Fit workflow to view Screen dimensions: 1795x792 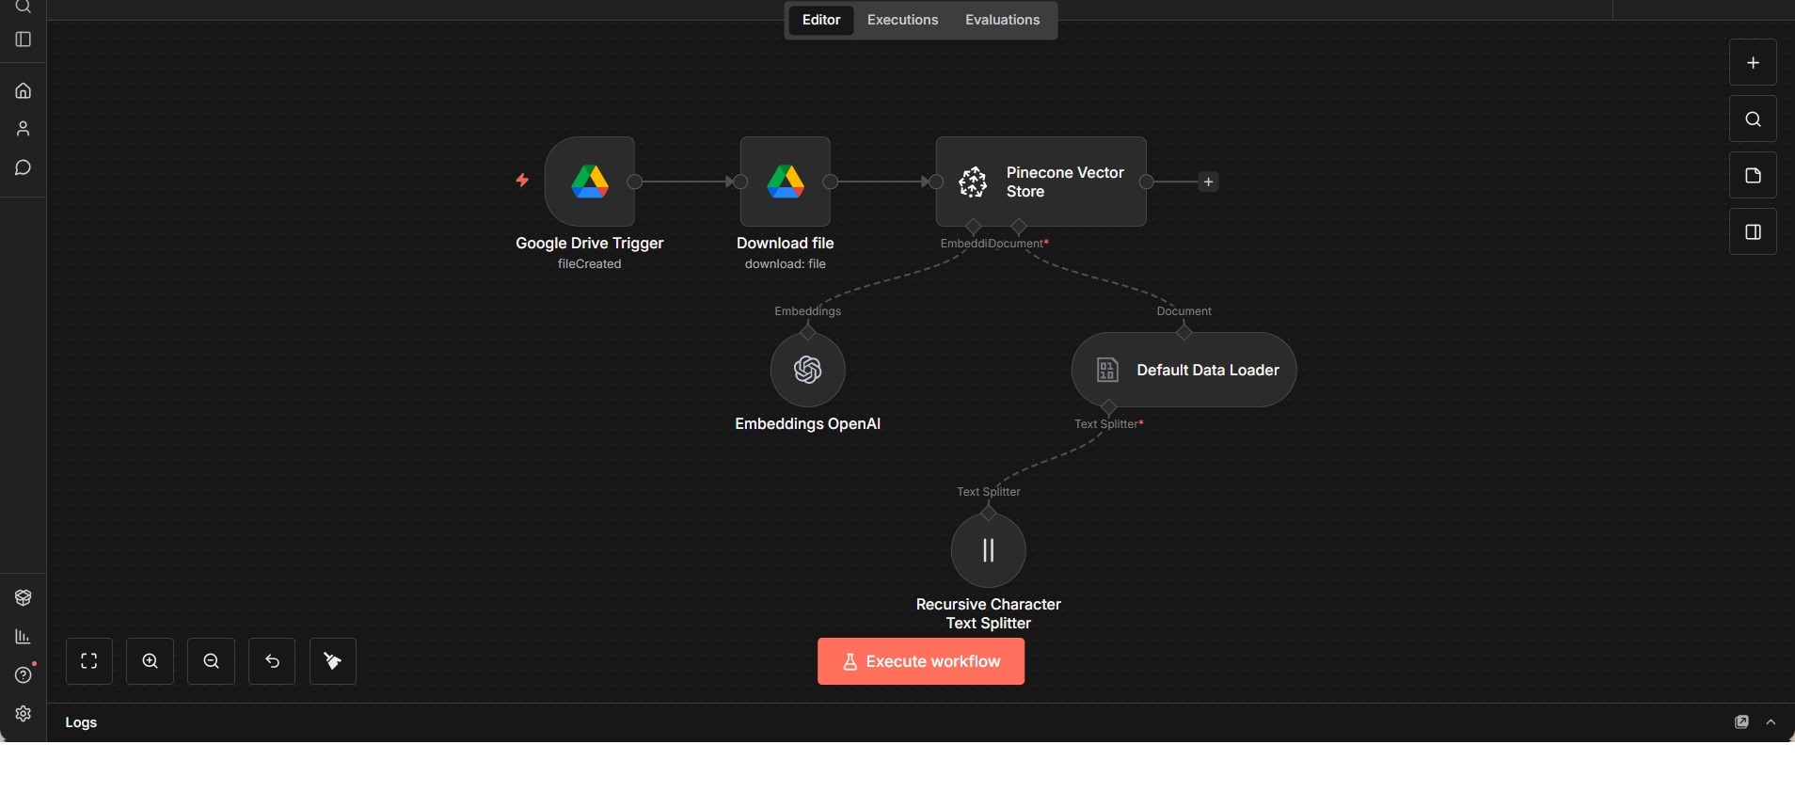coord(89,661)
